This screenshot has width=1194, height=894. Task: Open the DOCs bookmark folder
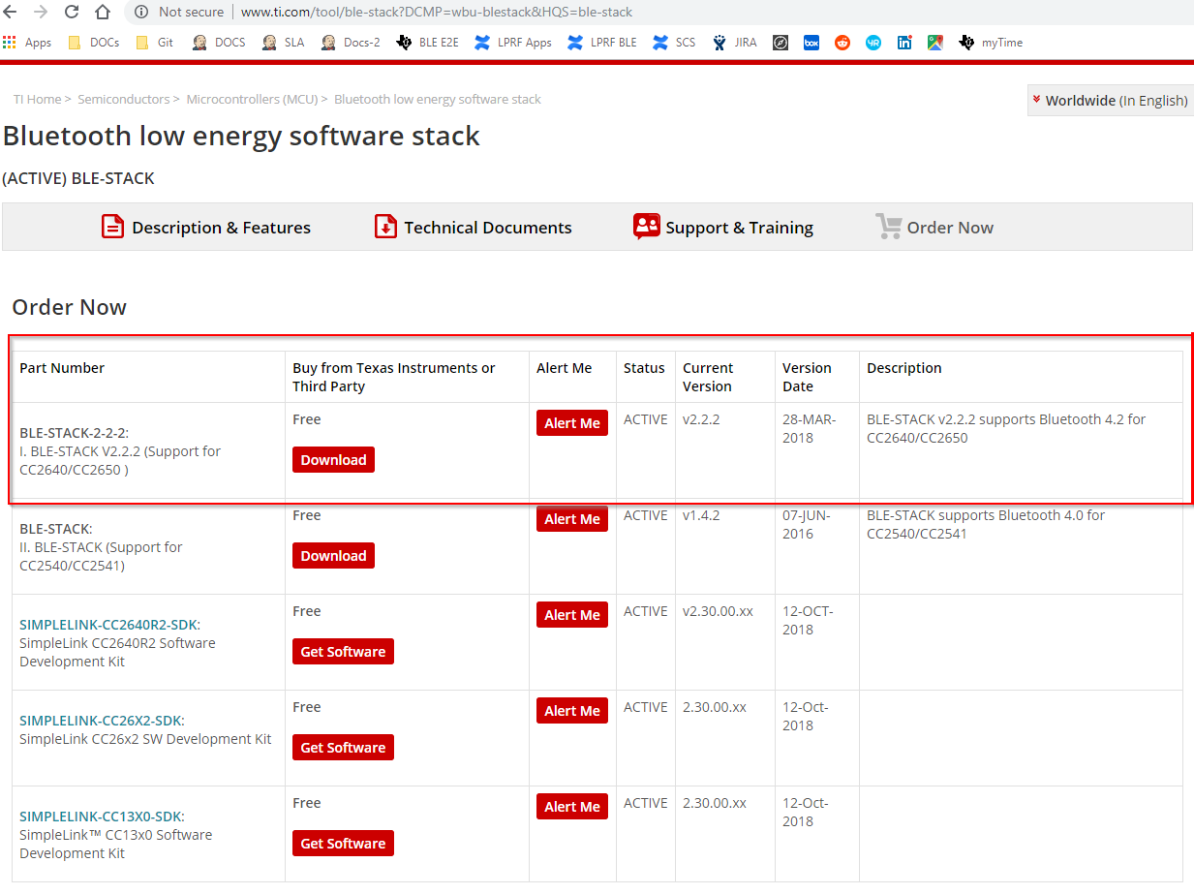pyautogui.click(x=94, y=43)
